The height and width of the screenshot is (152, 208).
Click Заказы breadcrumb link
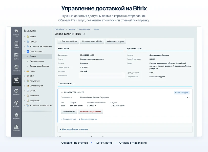(97, 29)
